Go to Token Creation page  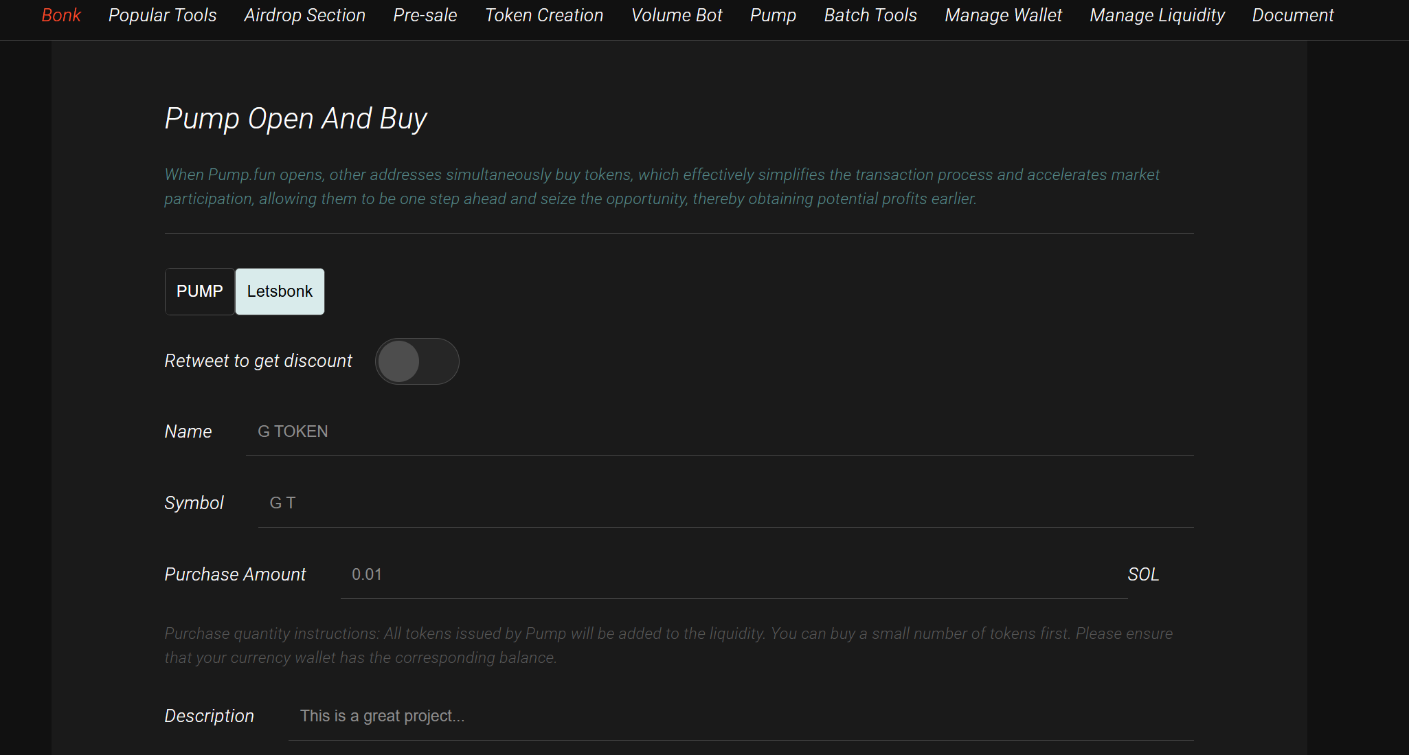point(543,15)
